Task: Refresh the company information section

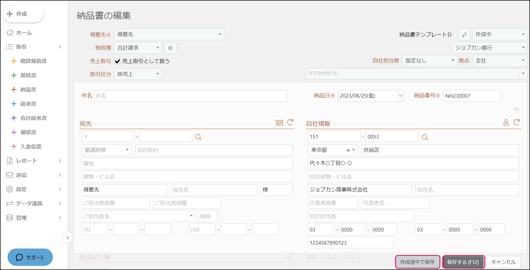Action: click(x=517, y=123)
